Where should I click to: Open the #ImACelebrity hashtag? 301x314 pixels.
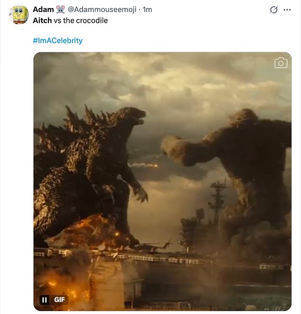(57, 40)
